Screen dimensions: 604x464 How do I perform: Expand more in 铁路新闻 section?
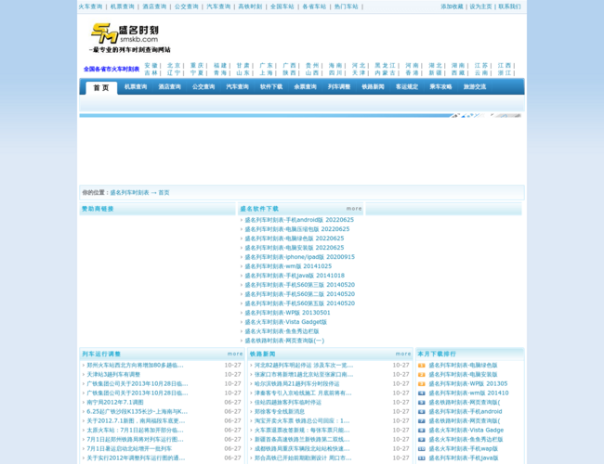click(x=402, y=354)
